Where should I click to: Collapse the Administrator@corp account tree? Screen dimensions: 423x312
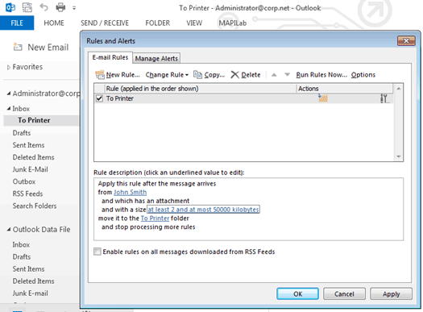pyautogui.click(x=9, y=94)
